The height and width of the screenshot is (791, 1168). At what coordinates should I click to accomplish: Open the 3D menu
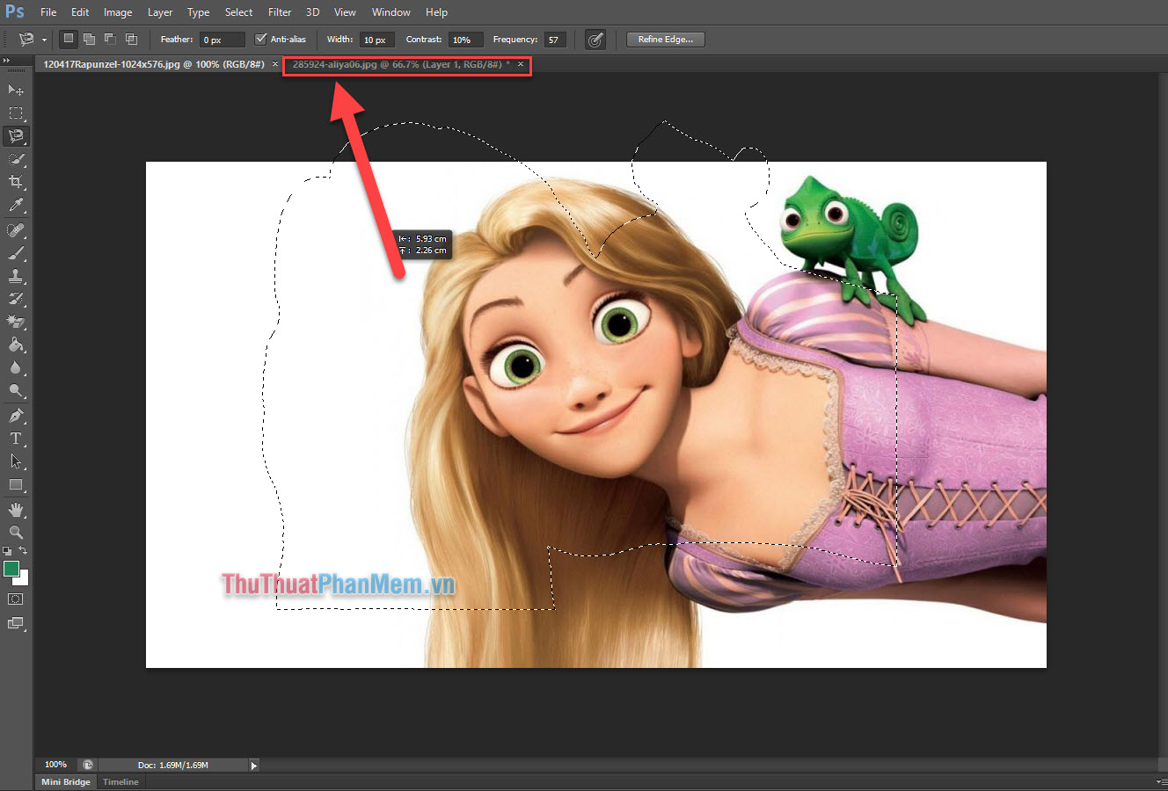pos(312,12)
